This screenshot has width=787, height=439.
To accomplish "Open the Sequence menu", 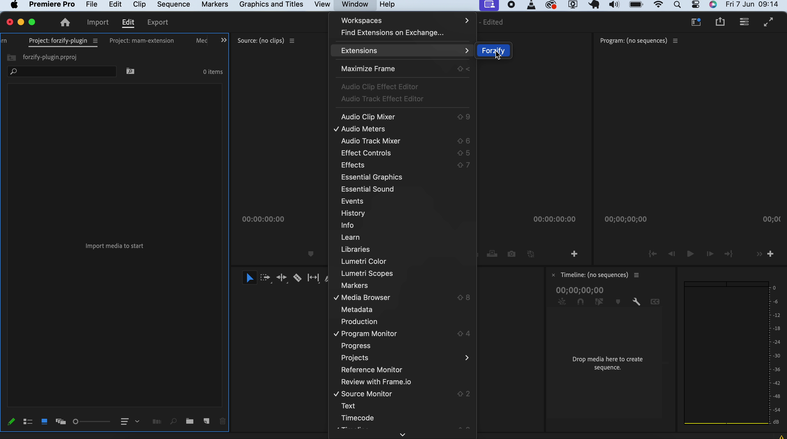I will pos(174,4).
